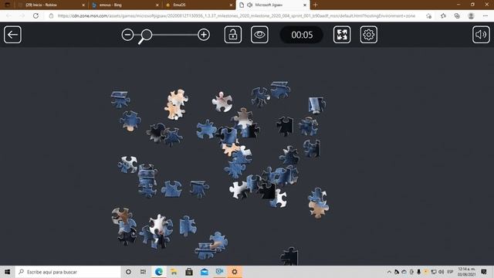Zoom out using the minus button
The image size is (494, 278).
pyautogui.click(x=127, y=35)
